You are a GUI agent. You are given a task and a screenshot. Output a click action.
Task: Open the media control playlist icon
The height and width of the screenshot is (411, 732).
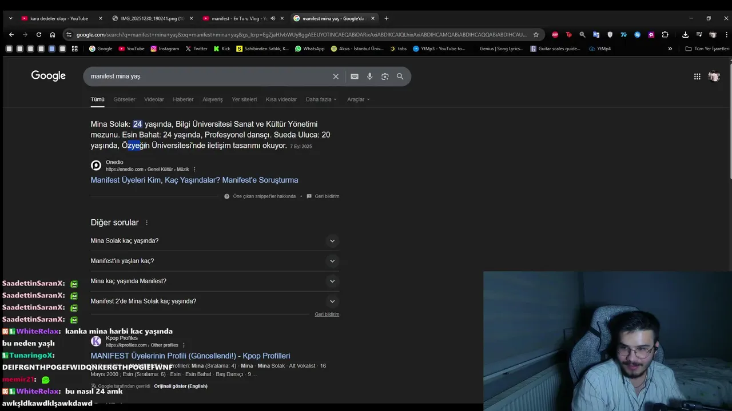pos(699,34)
